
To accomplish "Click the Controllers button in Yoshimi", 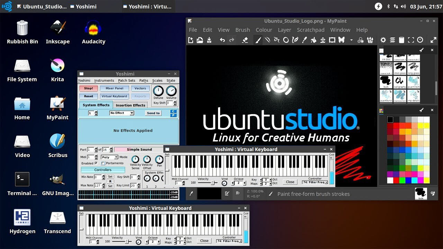I will pyautogui.click(x=103, y=170).
